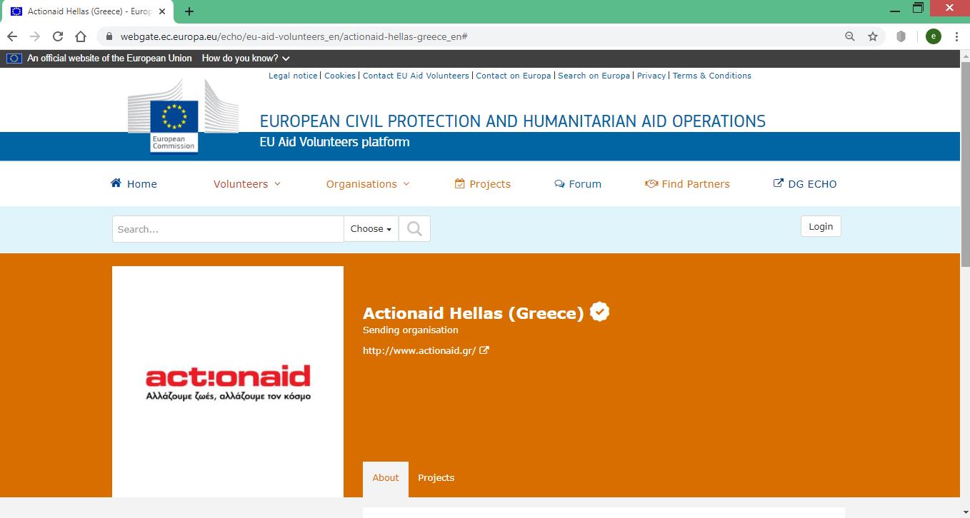Switch to the Projects profile tab
The width and height of the screenshot is (970, 518).
(x=436, y=478)
